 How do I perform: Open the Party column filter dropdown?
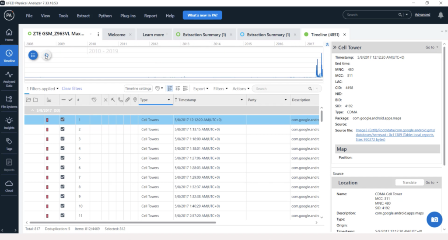coord(285,100)
